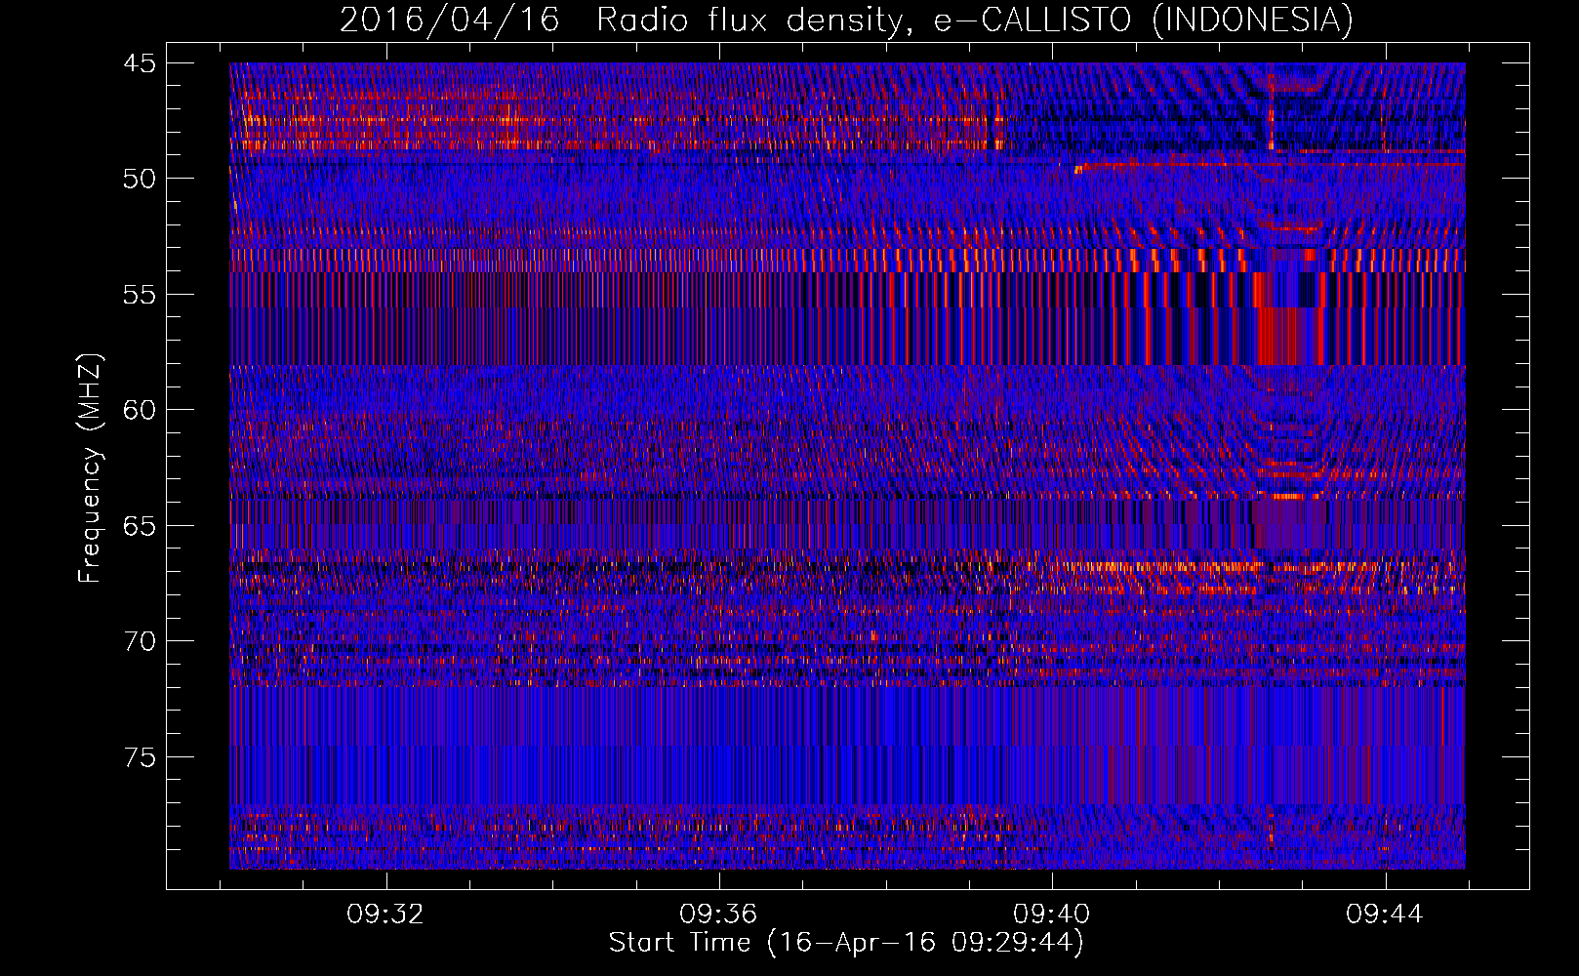Click the 70 frequency tick label

coord(140,641)
